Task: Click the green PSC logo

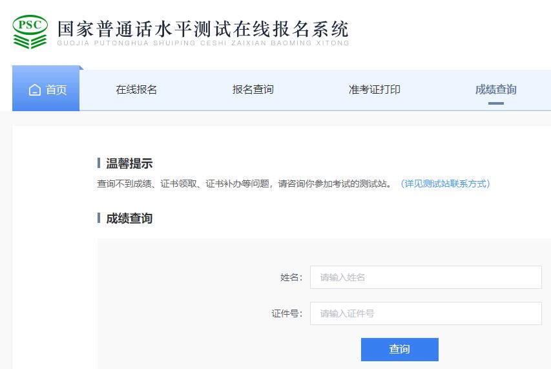Action: coord(30,32)
